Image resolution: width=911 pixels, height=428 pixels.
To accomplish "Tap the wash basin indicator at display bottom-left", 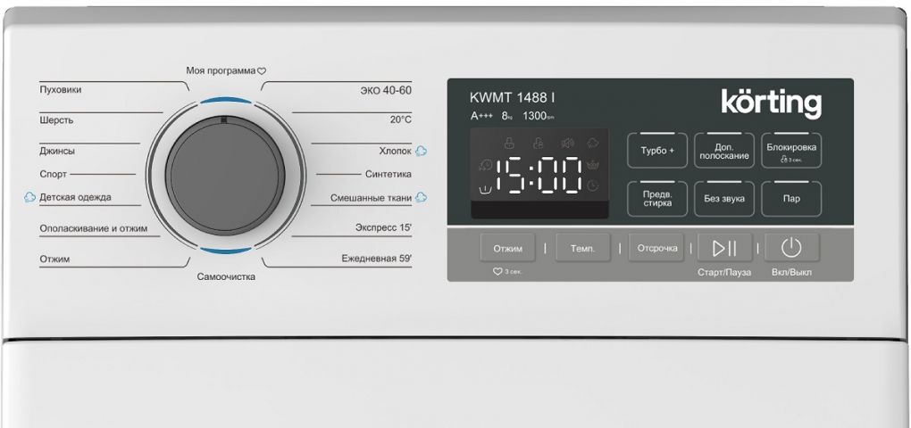I will pos(485,188).
